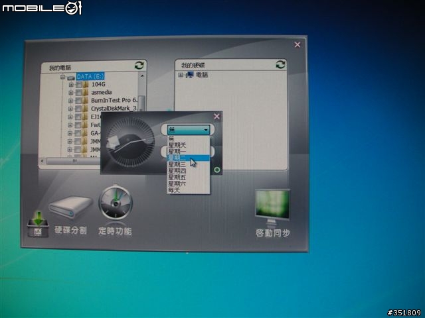Close the main sync window
Image resolution: width=425 pixels, height=318 pixels.
click(x=297, y=44)
